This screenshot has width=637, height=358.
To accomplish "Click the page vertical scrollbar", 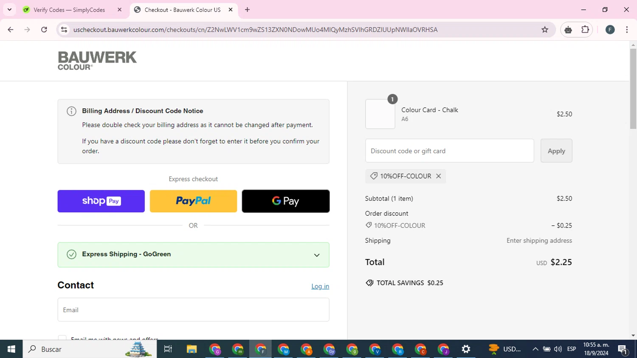I will [x=633, y=88].
